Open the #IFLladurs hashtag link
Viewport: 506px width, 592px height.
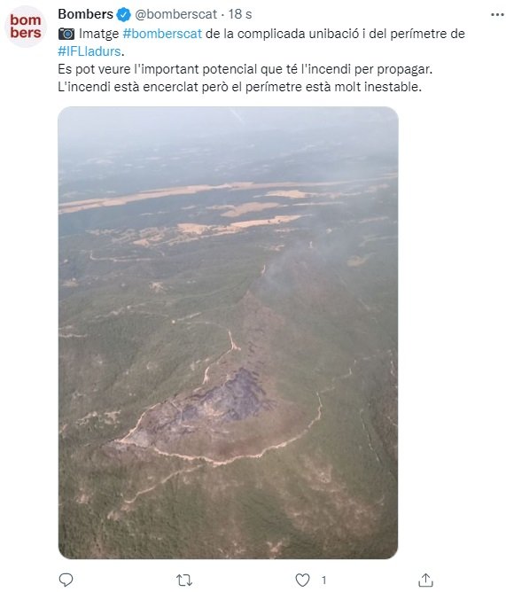[x=90, y=51]
